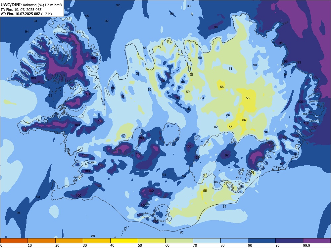331x248 pixels.
Task: Click the '20' legend scale label
Action: [57, 245]
